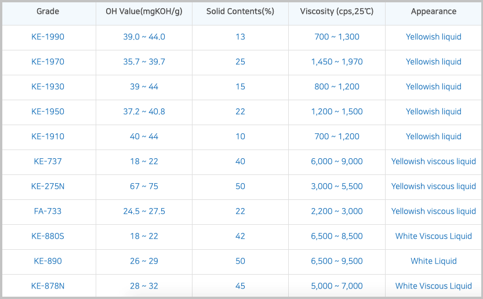Image resolution: width=483 pixels, height=299 pixels.
Task: Click the Viscosity (cps,25℃) header
Action: click(x=336, y=12)
